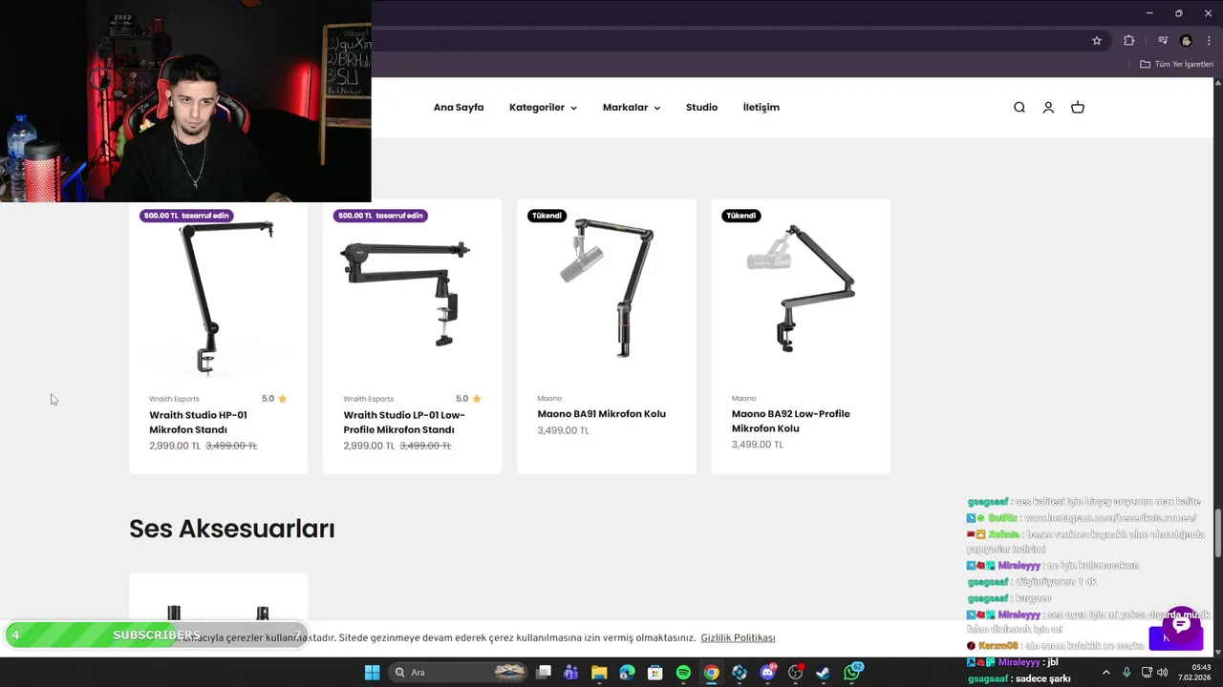The width and height of the screenshot is (1223, 687).
Task: View the Maono BA91 arm image
Action: [x=607, y=288]
